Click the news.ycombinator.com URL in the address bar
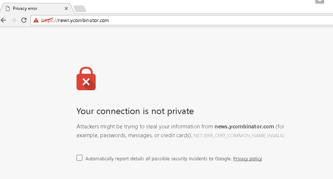Image resolution: width=333 pixels, height=179 pixels. click(83, 20)
